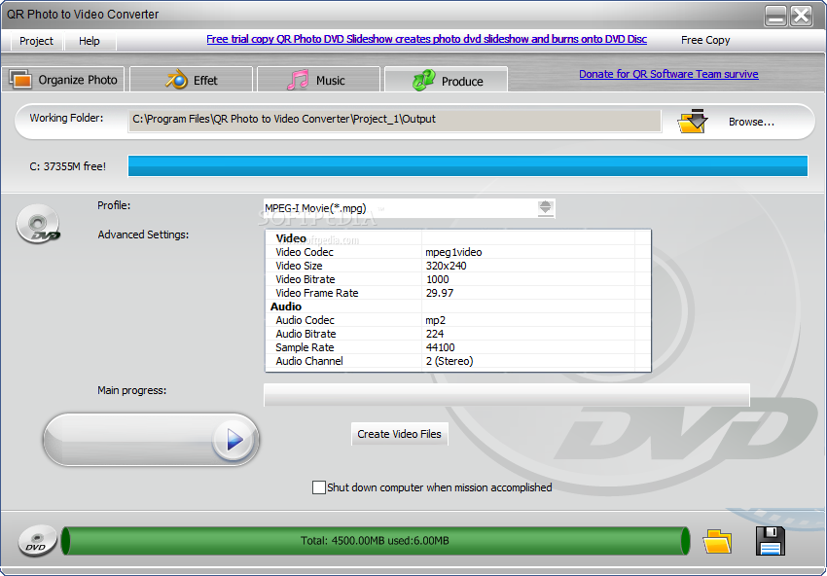Screen dimensions: 827x576
Task: Minimize the QR Photo to Video Converter window
Action: coord(775,16)
